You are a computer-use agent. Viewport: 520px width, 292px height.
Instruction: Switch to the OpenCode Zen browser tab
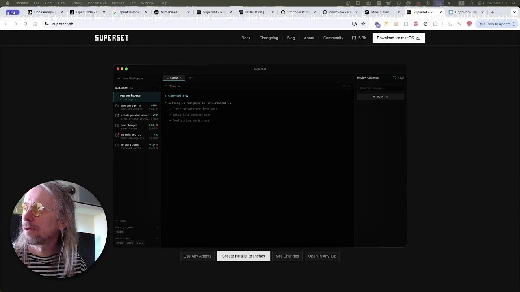[x=86, y=12]
